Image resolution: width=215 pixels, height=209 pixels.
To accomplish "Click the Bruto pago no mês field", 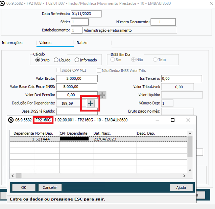I will (177, 111).
